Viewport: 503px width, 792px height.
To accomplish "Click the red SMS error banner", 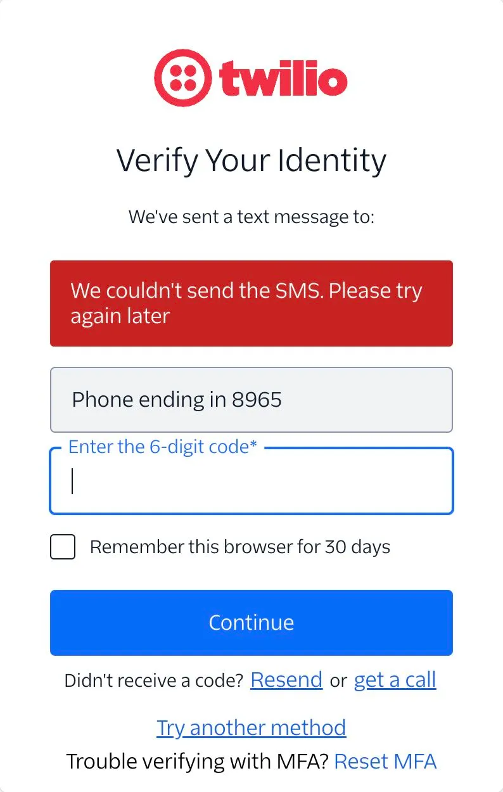I will point(251,303).
